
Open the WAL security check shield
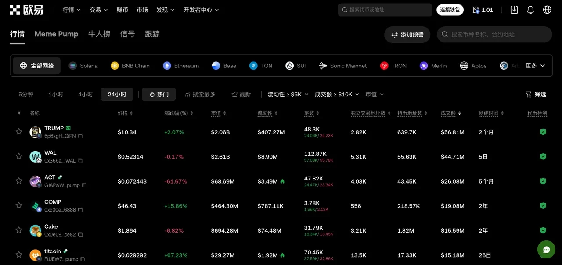pyautogui.click(x=543, y=156)
